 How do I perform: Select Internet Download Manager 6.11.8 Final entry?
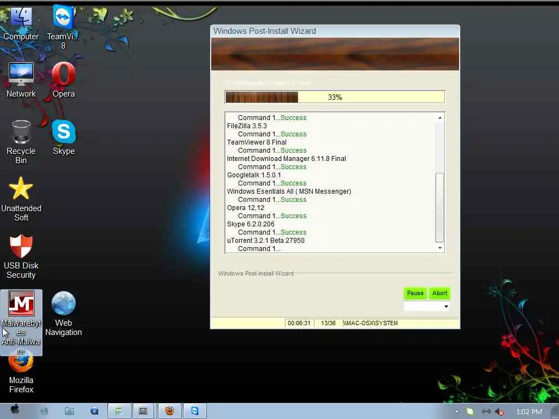(286, 159)
